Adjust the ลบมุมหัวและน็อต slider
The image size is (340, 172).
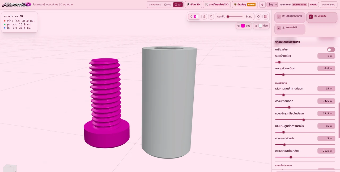coord(305,75)
